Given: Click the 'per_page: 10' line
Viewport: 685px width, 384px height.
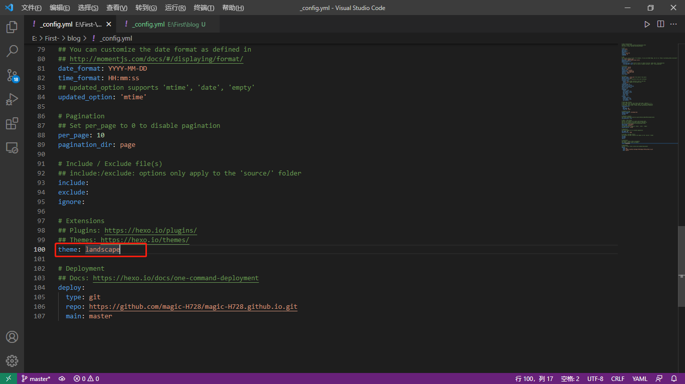Looking at the screenshot, I should tap(81, 135).
